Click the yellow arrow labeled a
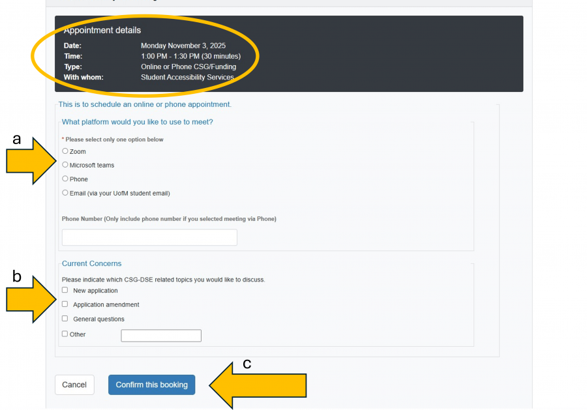Screen dimensions: 587x410 [x=33, y=161]
